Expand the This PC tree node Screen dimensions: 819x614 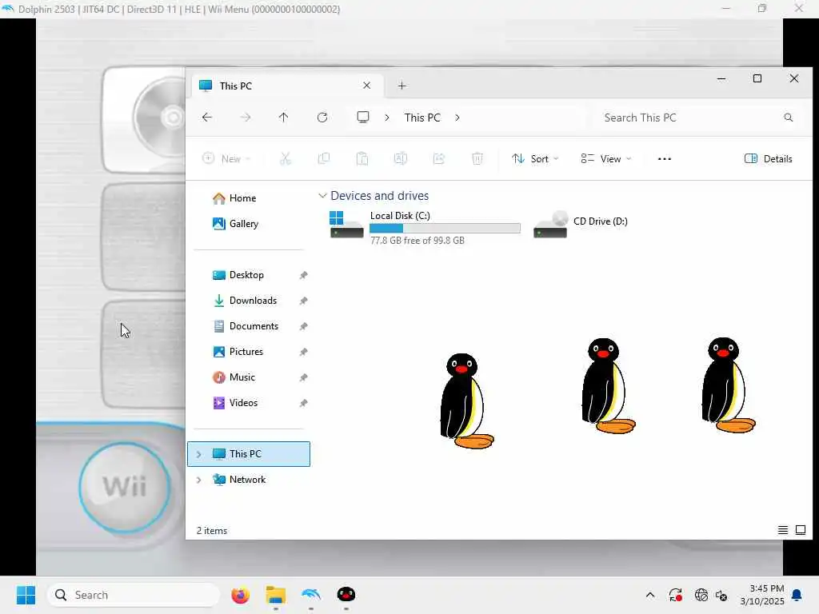pyautogui.click(x=198, y=454)
